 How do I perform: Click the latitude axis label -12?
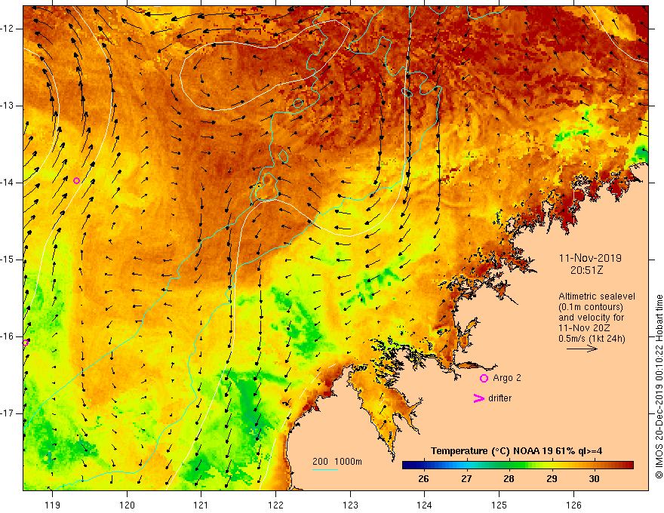coord(8,29)
